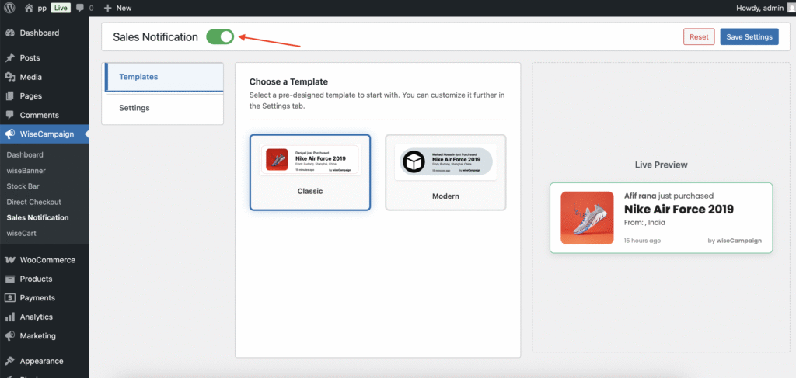This screenshot has width=796, height=378.
Task: Click the site name 'pp'
Action: point(42,8)
